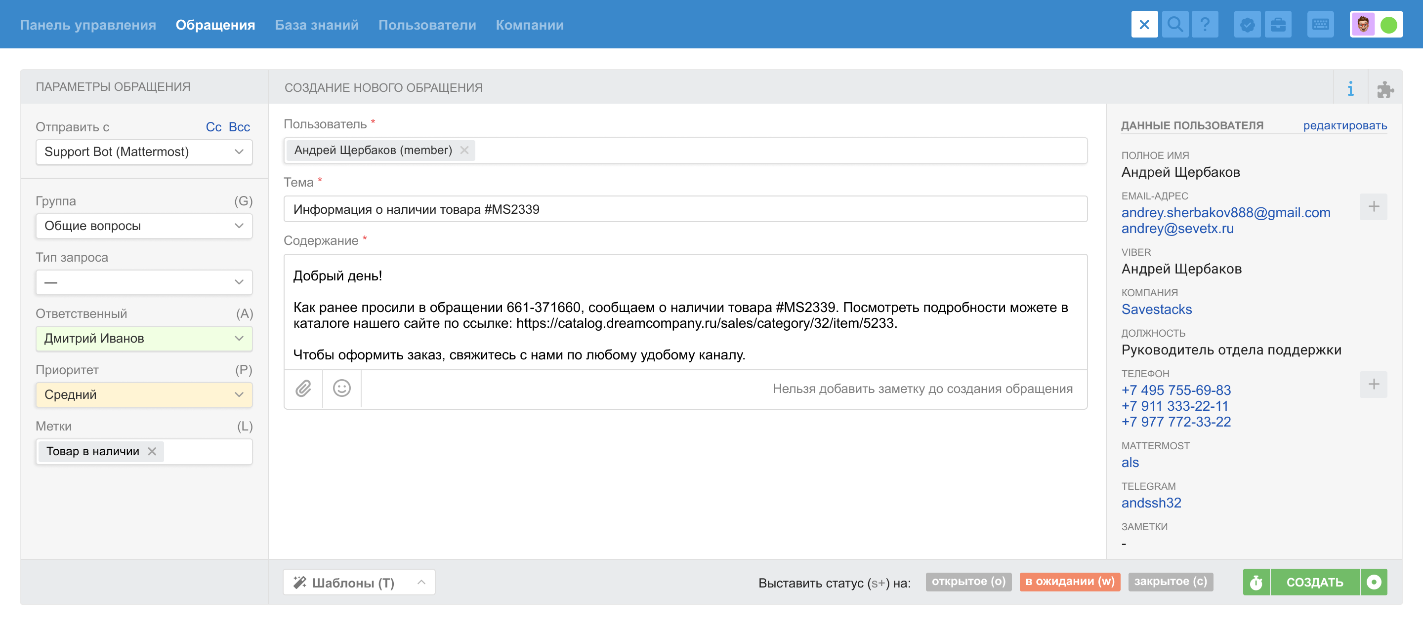Click the search magnifier icon in header
Viewport: 1423px width, 625px height.
coord(1174,25)
